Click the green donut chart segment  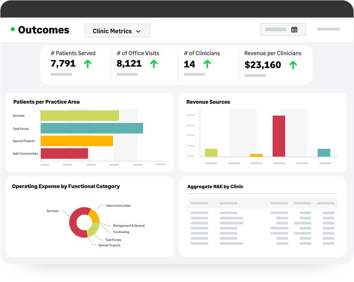pyautogui.click(x=94, y=229)
